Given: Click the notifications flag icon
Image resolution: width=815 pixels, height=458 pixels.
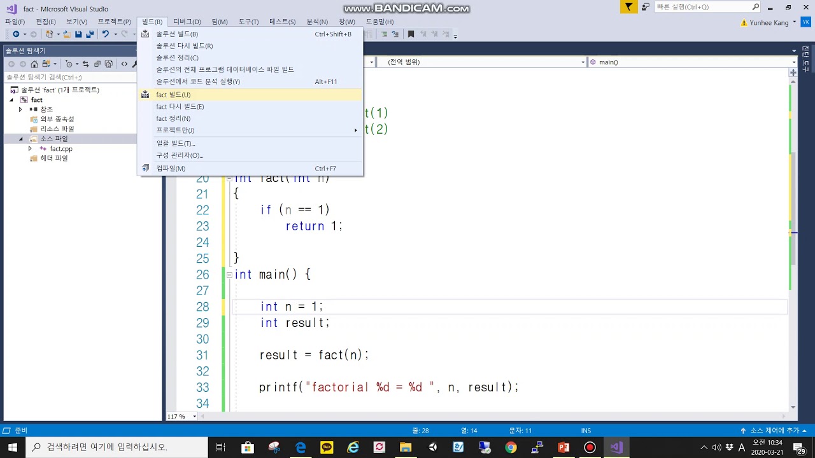Looking at the screenshot, I should point(628,7).
